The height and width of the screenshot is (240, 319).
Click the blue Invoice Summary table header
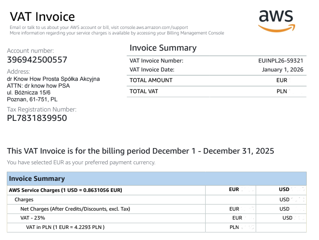37,179
